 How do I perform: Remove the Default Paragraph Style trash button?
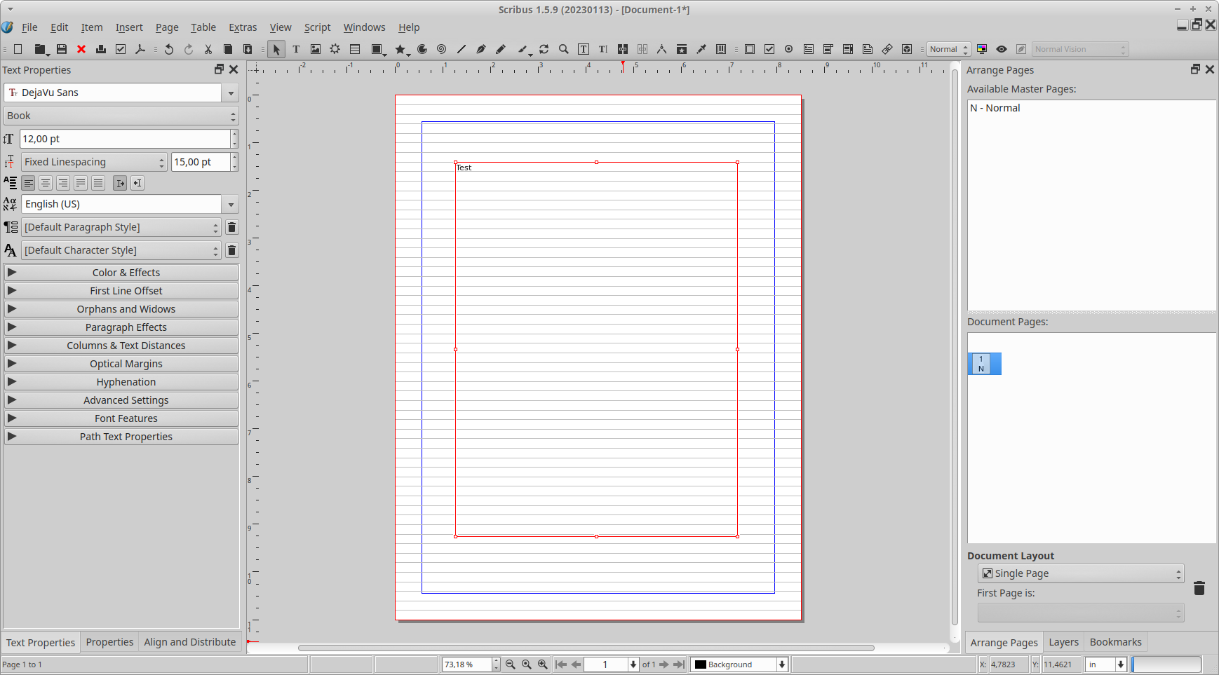(232, 227)
